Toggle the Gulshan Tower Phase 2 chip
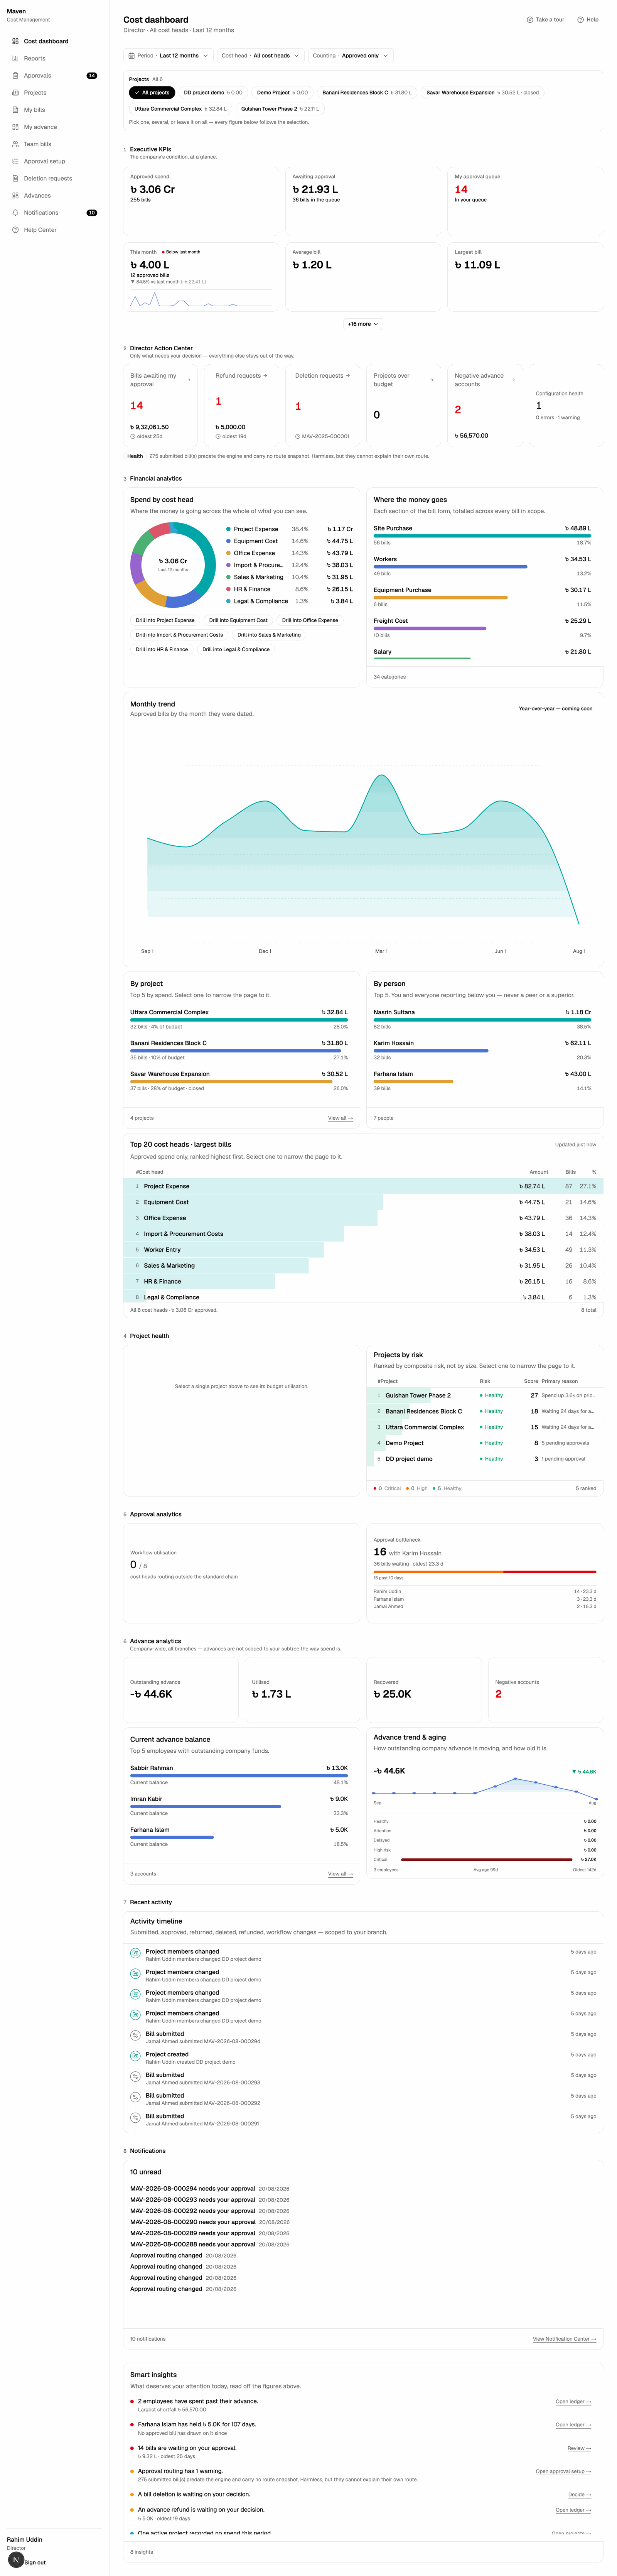The height and width of the screenshot is (2576, 617). pyautogui.click(x=279, y=109)
